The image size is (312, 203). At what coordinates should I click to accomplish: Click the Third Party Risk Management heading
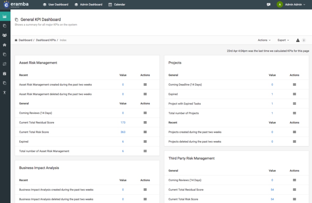[x=191, y=158]
